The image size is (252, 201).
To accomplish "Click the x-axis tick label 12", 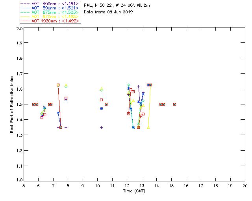I will tap(127, 186).
